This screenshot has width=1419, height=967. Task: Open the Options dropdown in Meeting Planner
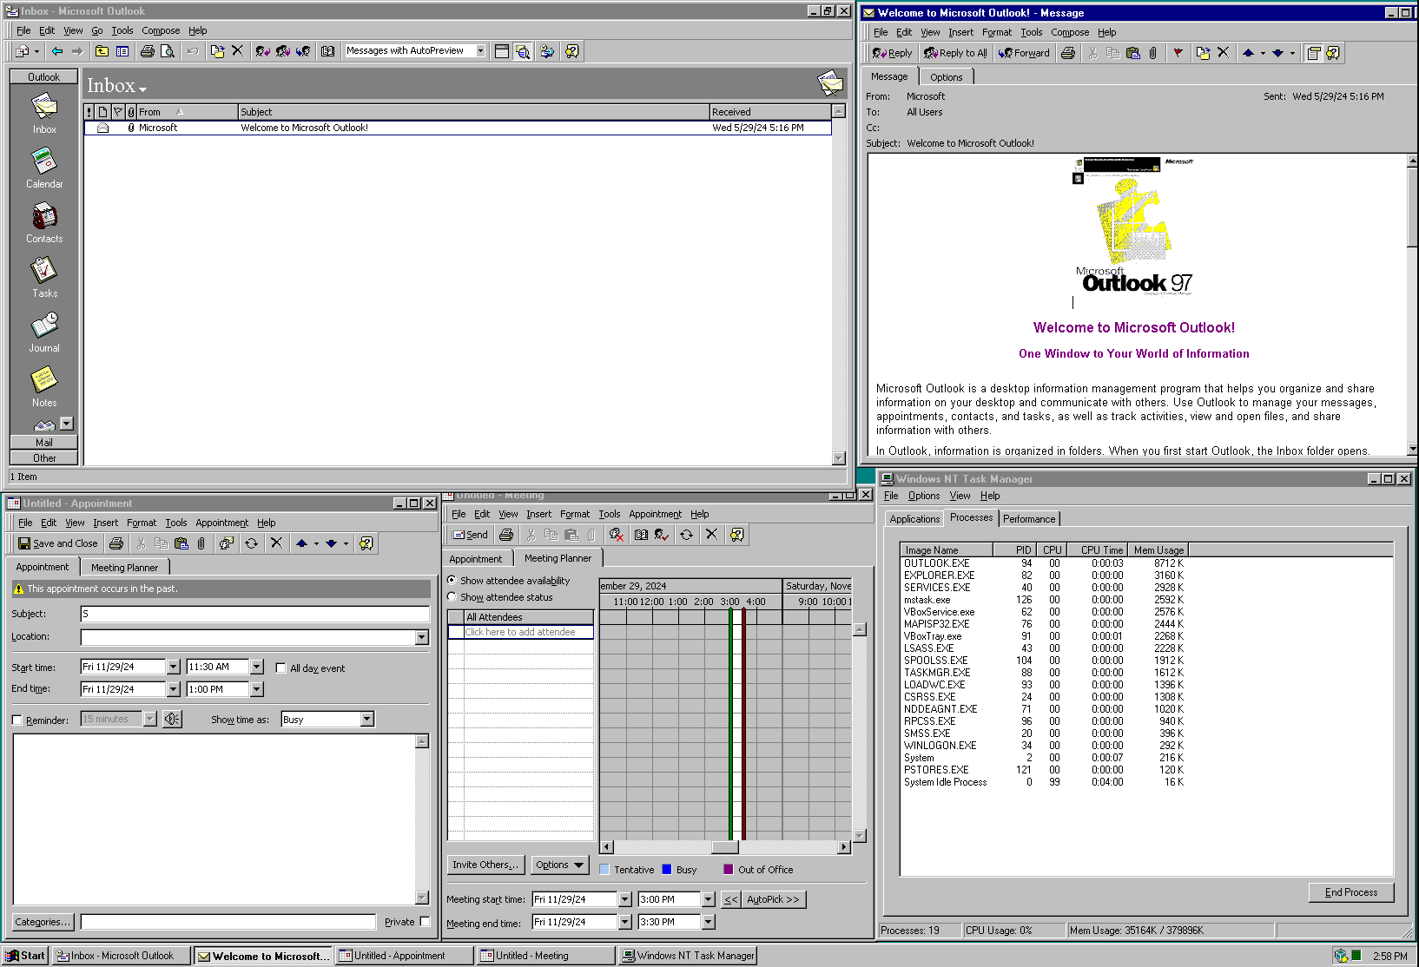561,865
